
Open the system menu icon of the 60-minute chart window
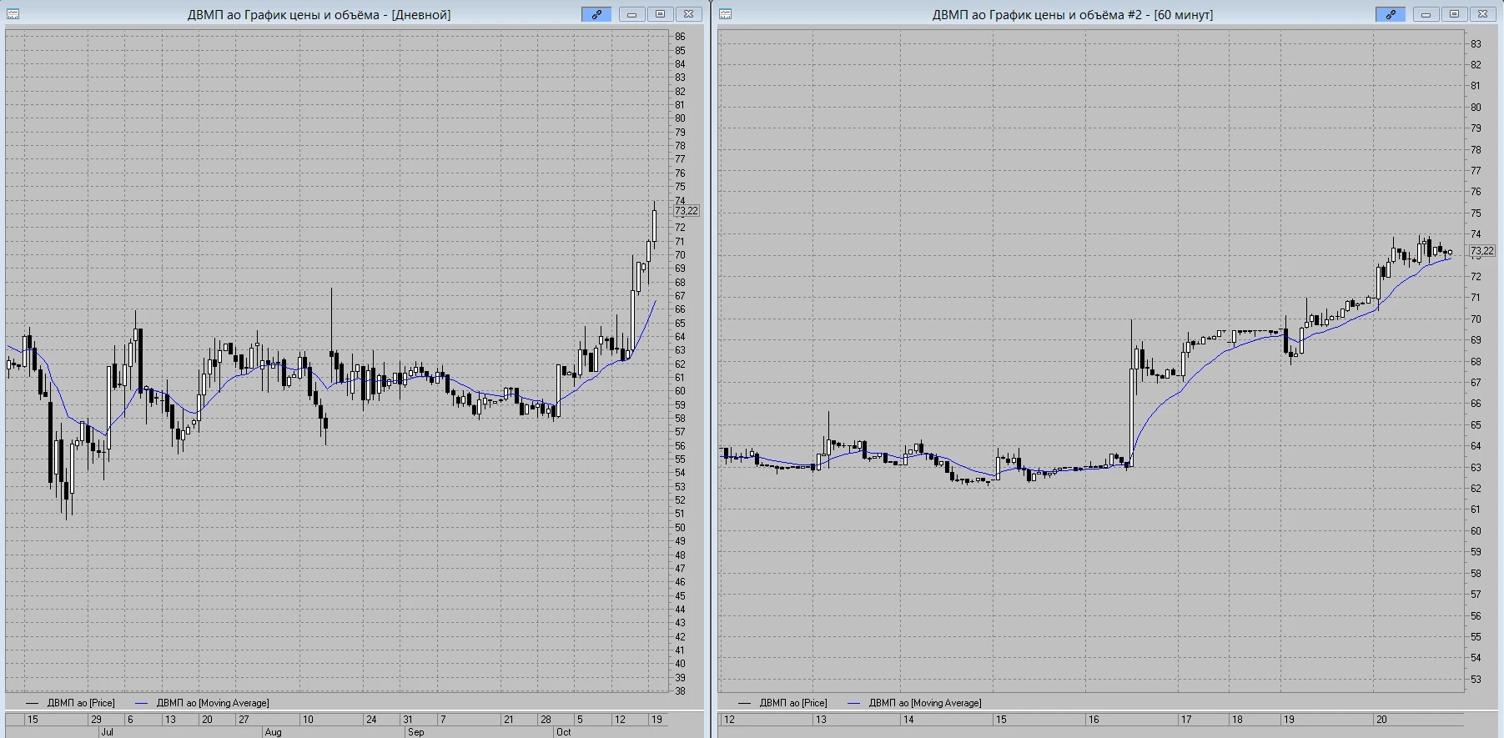click(x=726, y=14)
